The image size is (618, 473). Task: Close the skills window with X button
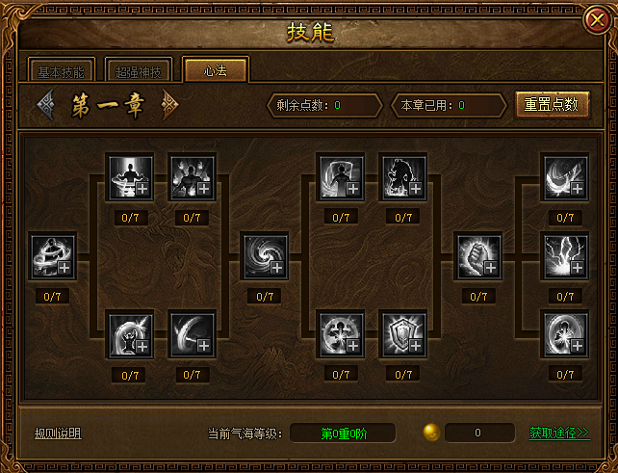[597, 19]
